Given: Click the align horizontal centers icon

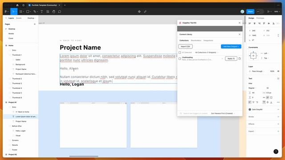Looking at the screenshot, I should (x=254, y=24).
